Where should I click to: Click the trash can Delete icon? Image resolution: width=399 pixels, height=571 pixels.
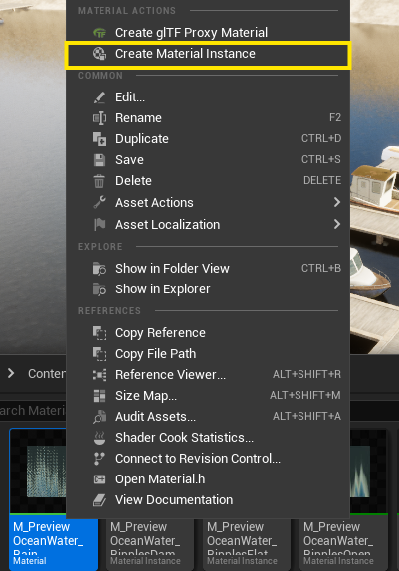click(100, 181)
